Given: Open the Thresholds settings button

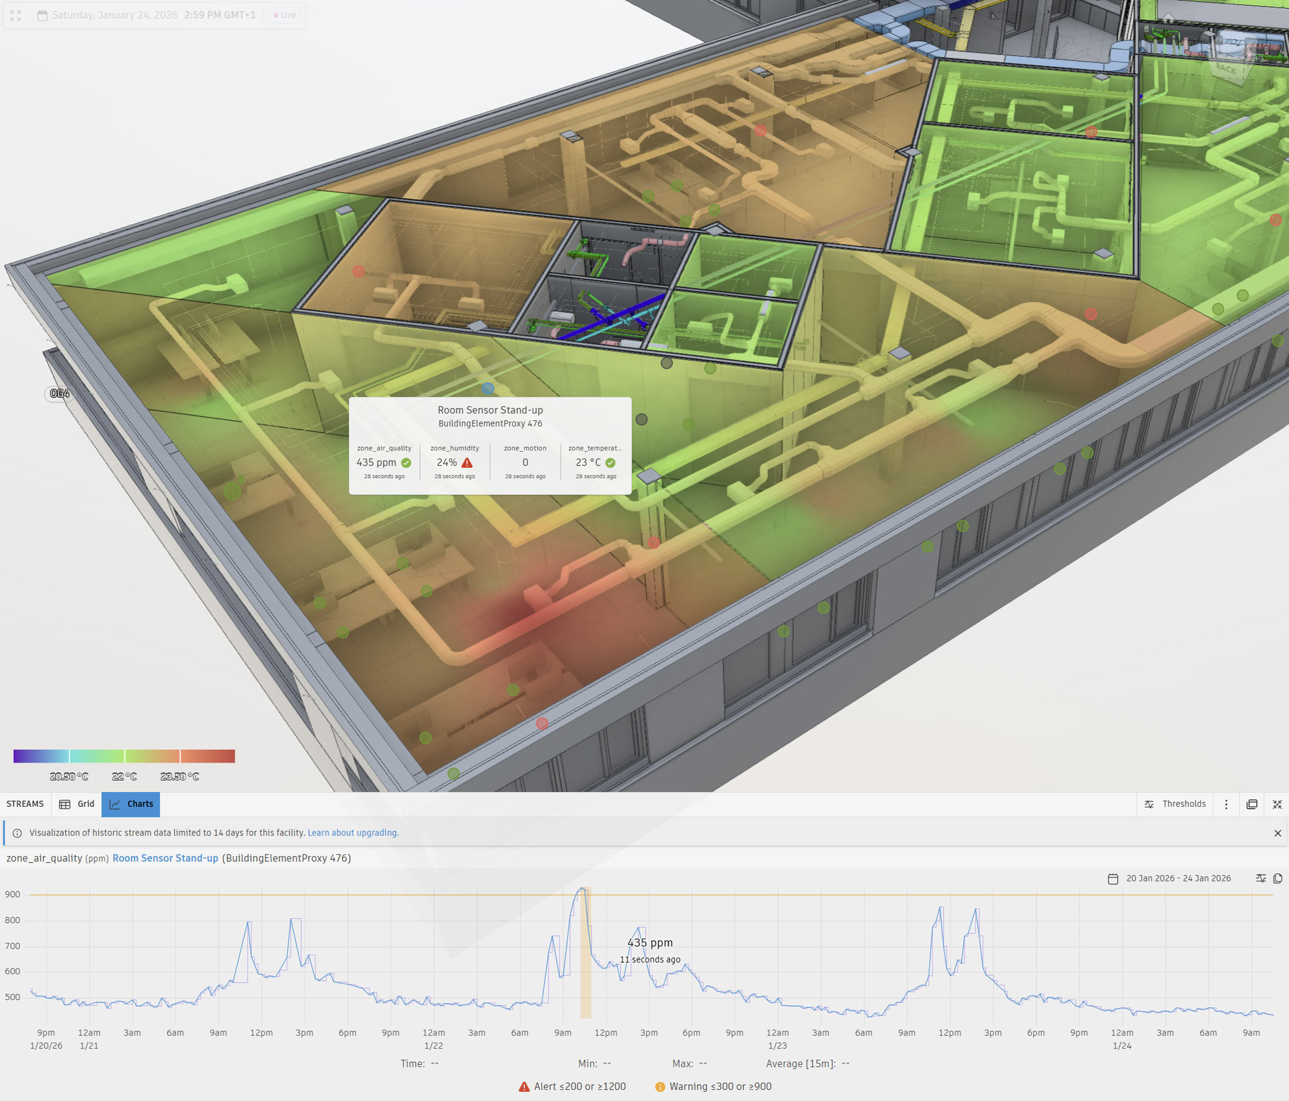Looking at the screenshot, I should pos(1175,804).
